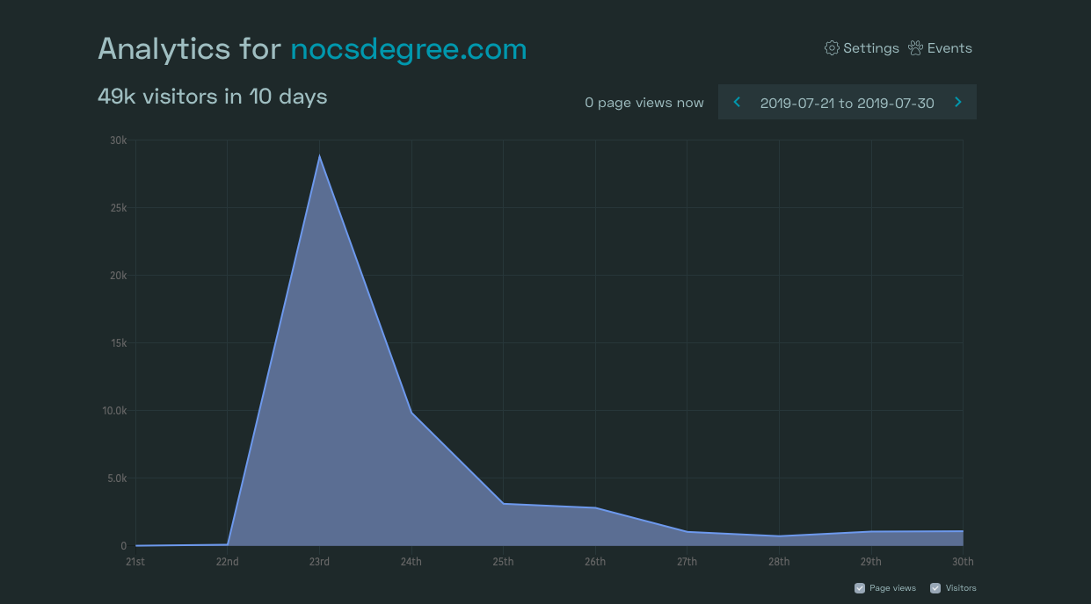Screen dimensions: 1091x604
Task: Click the '20k' y-axis label
Action: 118,276
